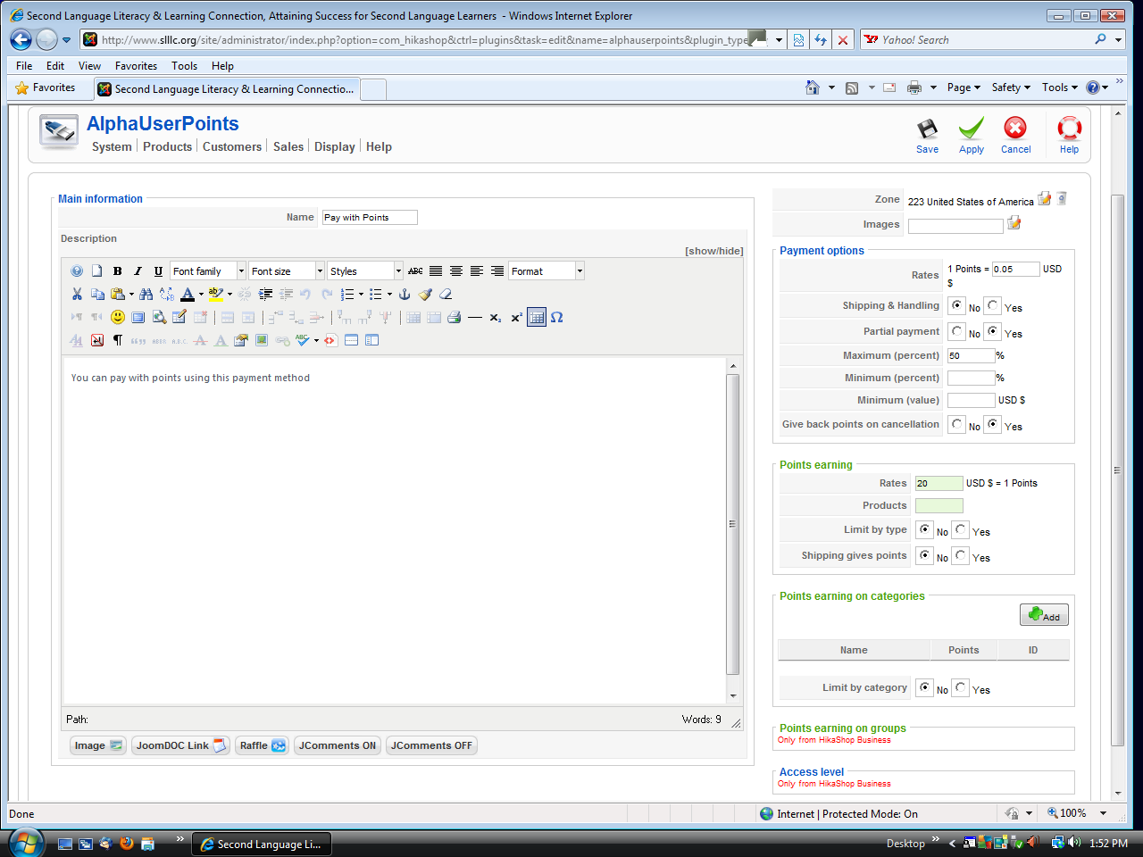Set Shipping gives points to Yes
This screenshot has height=857, width=1143.
click(x=961, y=555)
